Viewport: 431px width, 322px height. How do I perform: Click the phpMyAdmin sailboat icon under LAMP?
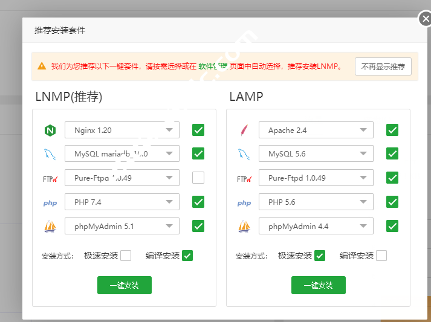(244, 226)
